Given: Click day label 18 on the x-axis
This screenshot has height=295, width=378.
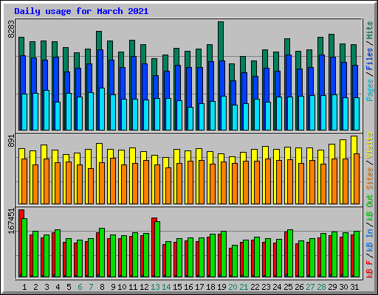Looking at the screenshot, I should 210,287.
